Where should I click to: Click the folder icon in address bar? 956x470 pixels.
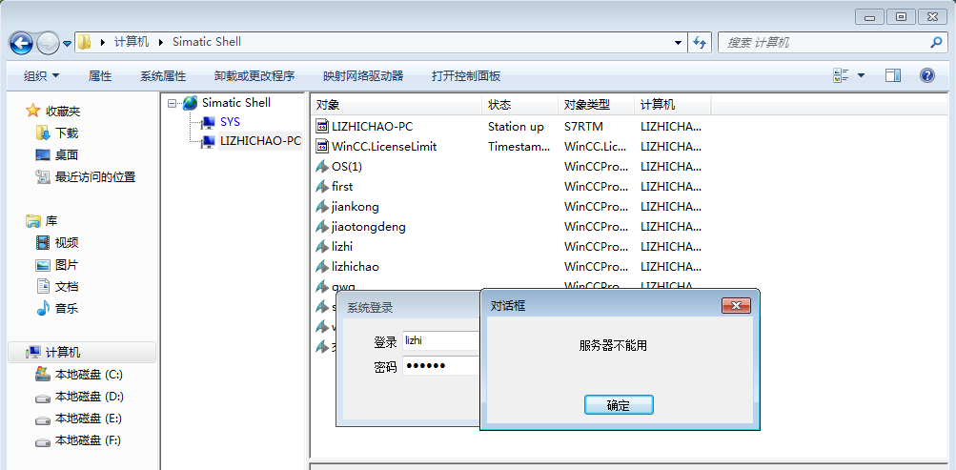(x=85, y=42)
